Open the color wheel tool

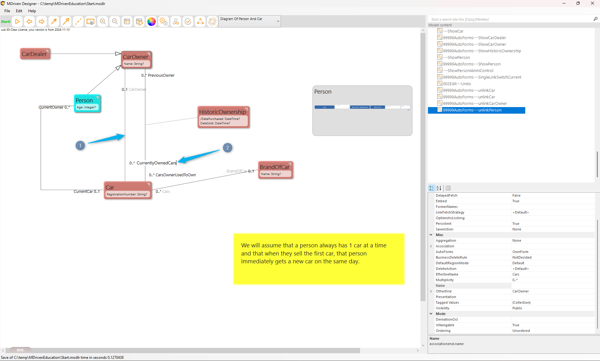(151, 22)
